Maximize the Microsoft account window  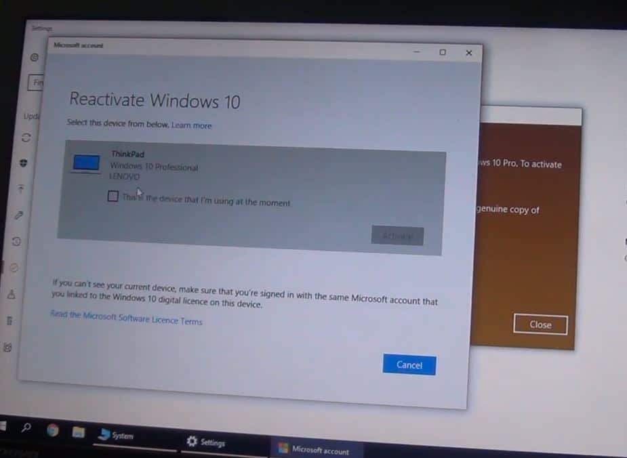[x=443, y=52]
